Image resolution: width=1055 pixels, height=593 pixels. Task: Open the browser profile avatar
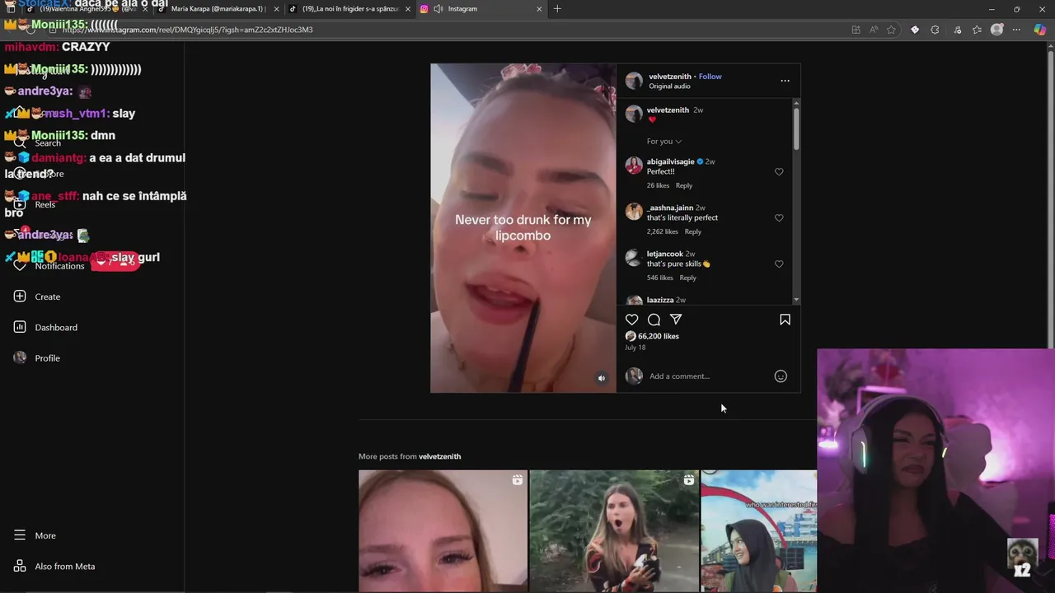(x=996, y=30)
